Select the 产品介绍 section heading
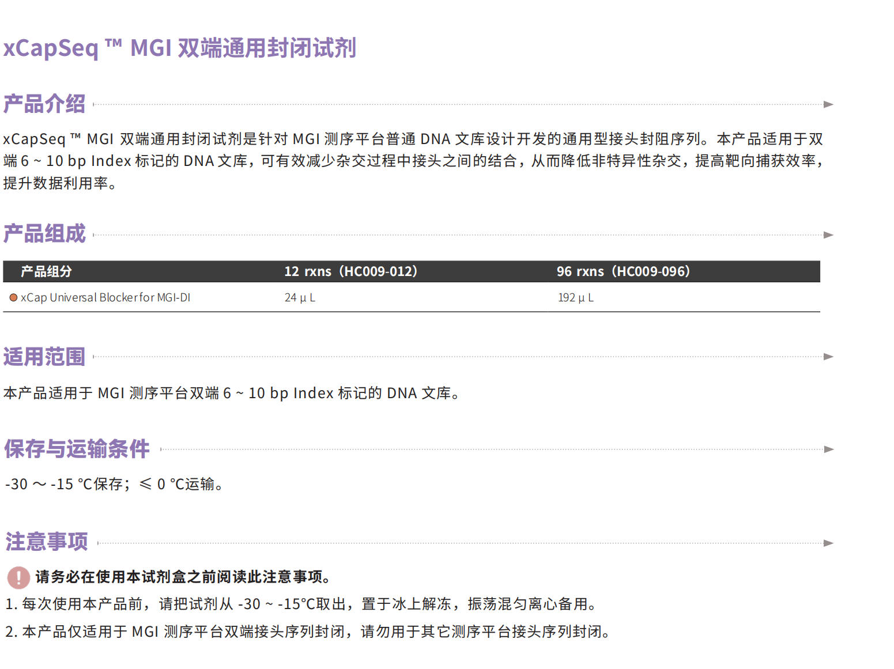The height and width of the screenshot is (669, 894). (44, 104)
